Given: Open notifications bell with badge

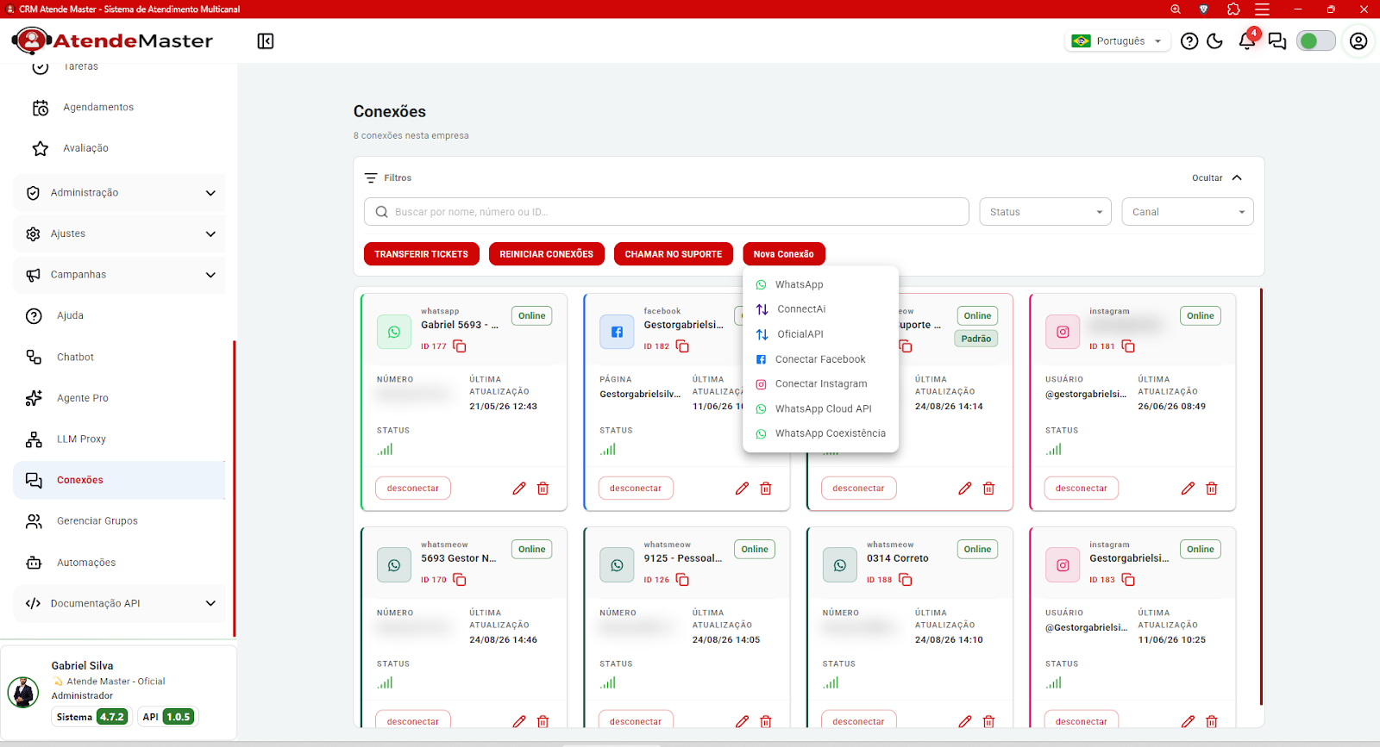Looking at the screenshot, I should [1247, 40].
